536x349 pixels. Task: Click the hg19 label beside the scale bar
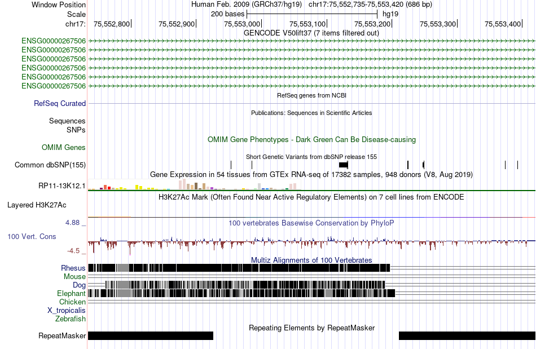(x=390, y=14)
